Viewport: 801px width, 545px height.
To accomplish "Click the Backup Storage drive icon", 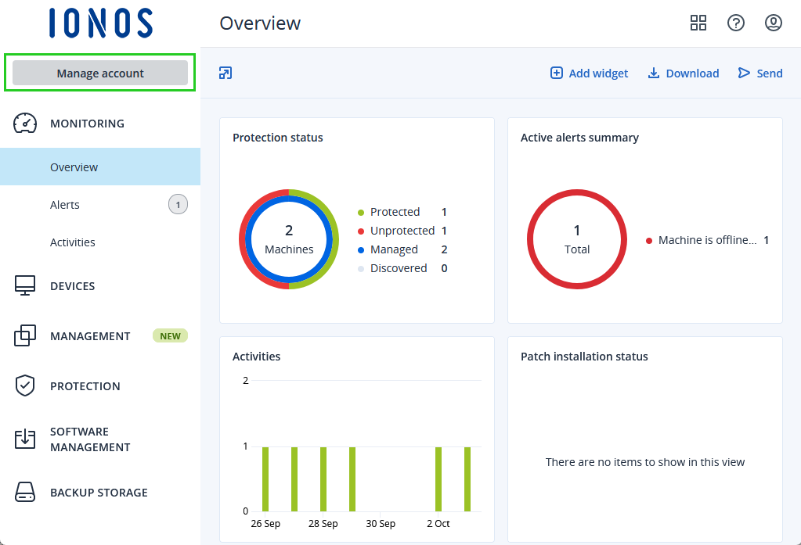I will click(x=26, y=493).
